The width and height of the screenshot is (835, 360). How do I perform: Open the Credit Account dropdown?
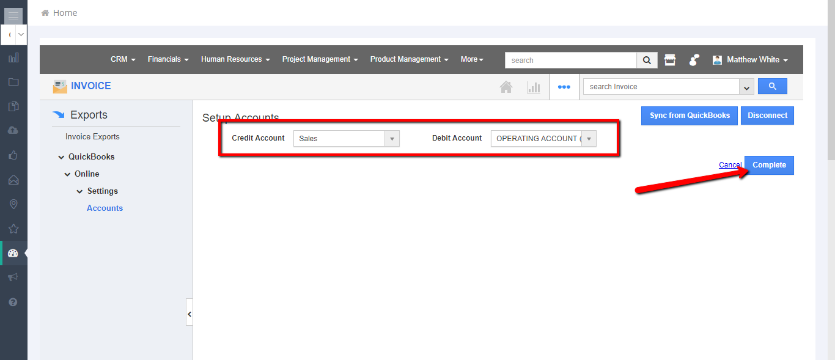pyautogui.click(x=392, y=139)
